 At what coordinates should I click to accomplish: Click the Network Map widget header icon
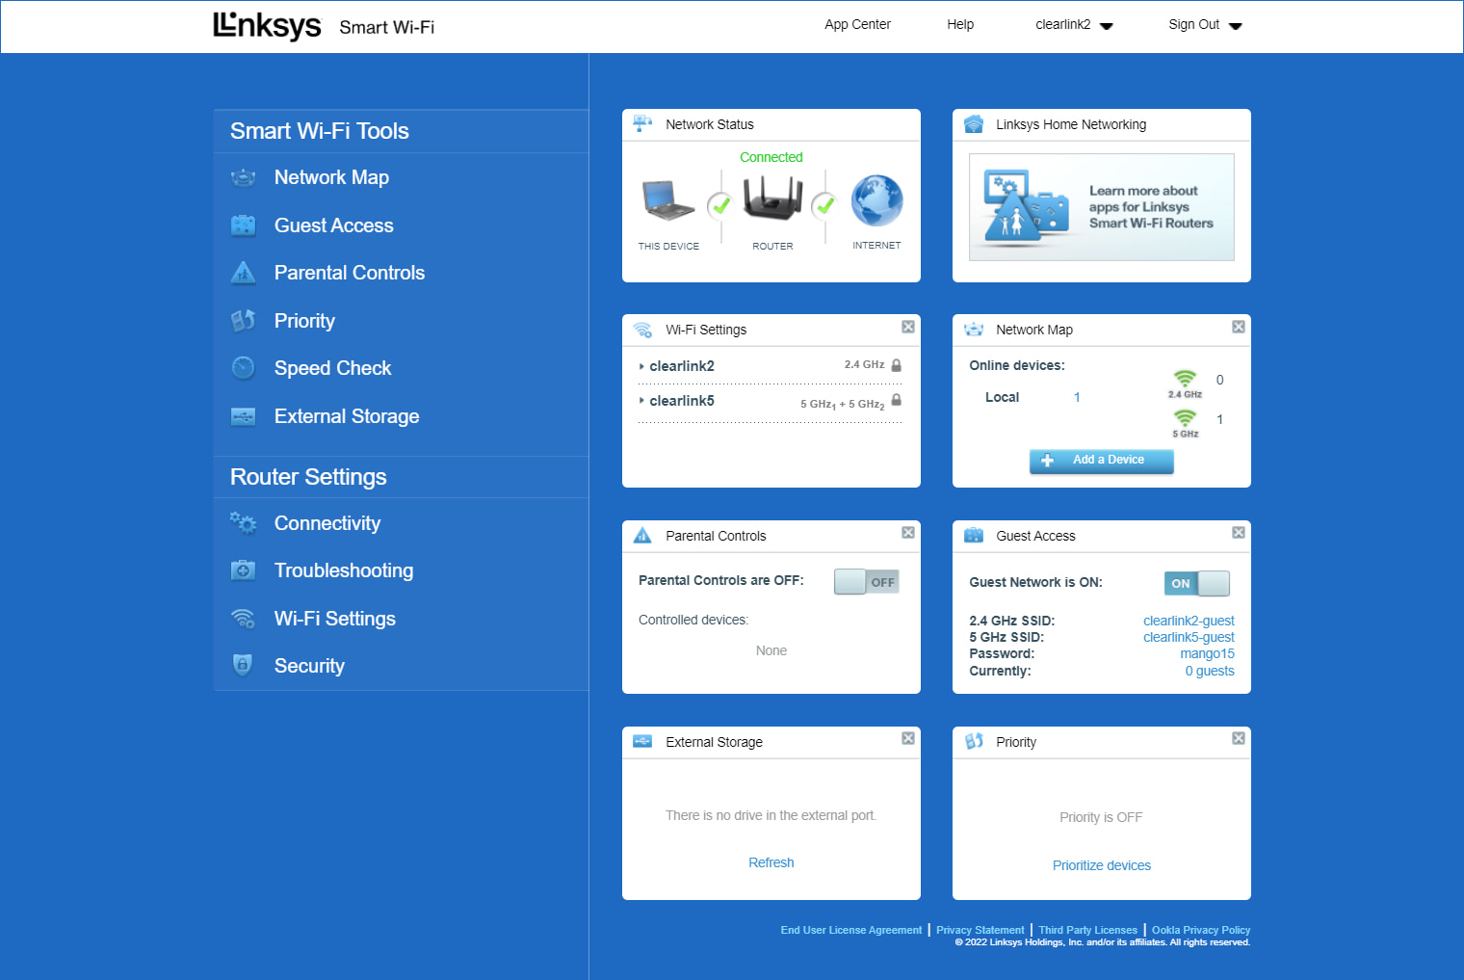[974, 330]
